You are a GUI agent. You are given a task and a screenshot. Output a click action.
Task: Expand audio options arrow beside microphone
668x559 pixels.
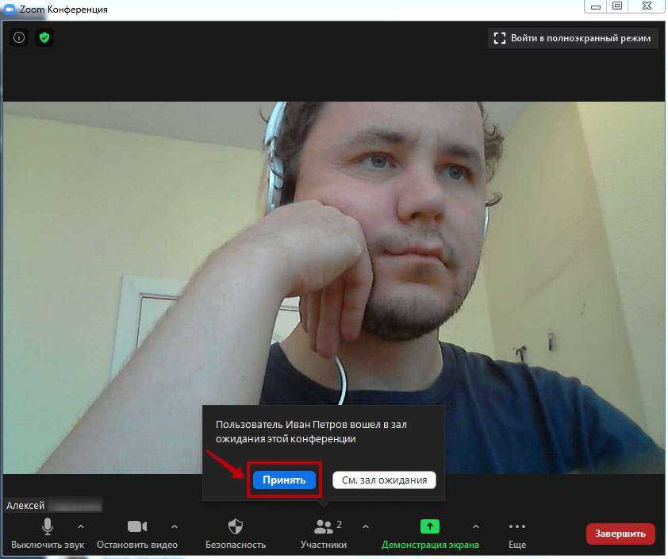[81, 526]
